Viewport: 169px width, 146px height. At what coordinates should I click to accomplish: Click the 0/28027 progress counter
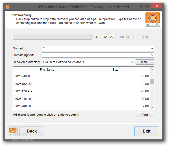[108, 37]
